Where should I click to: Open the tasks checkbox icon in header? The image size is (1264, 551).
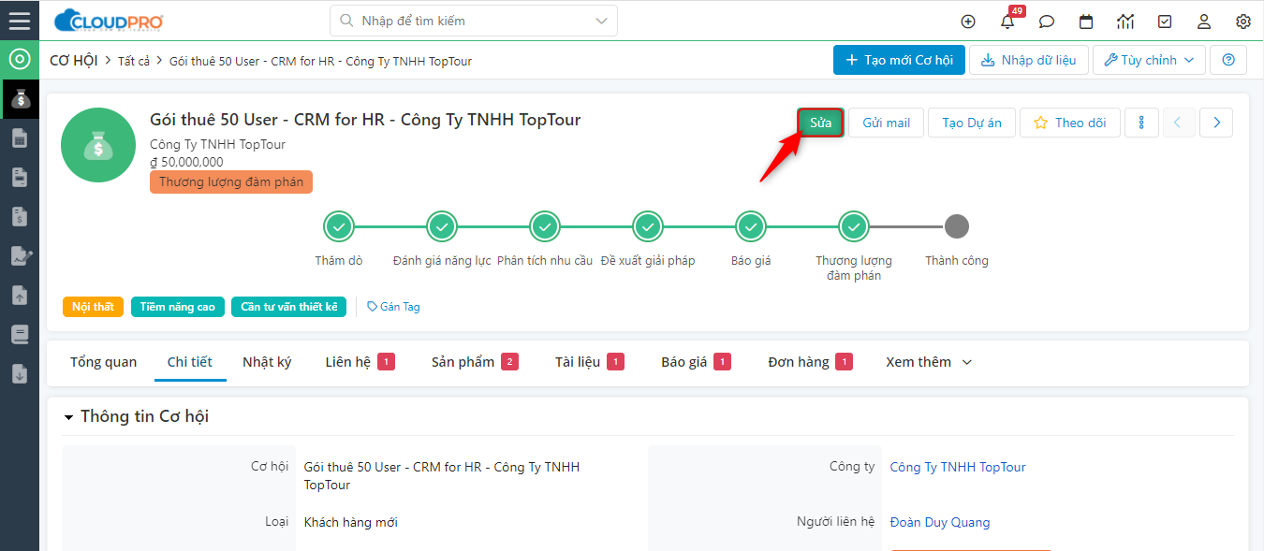pyautogui.click(x=1165, y=22)
